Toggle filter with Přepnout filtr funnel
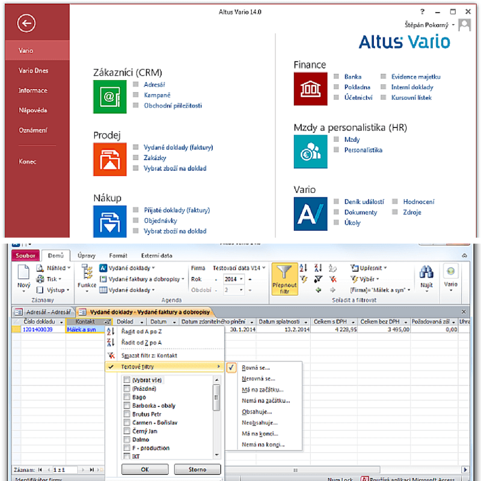 (x=284, y=279)
